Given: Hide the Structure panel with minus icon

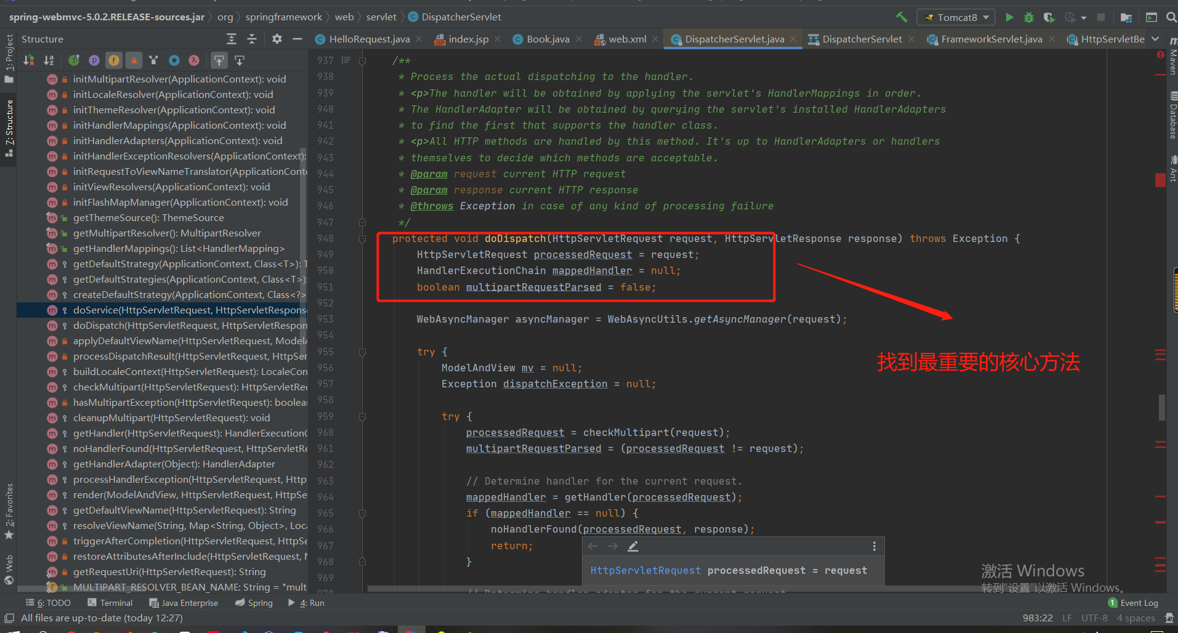Looking at the screenshot, I should [x=297, y=39].
